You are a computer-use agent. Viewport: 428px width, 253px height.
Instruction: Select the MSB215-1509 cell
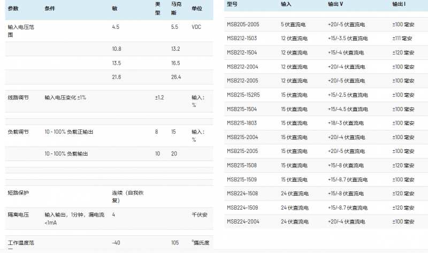tap(242, 179)
